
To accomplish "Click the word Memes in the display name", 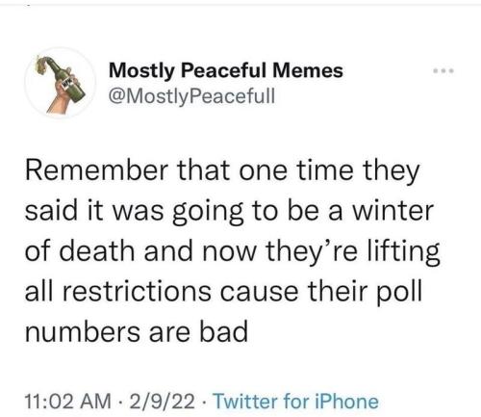I will click(308, 70).
